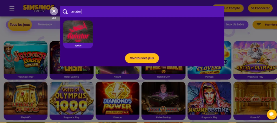Open the hamburger menu icon
This screenshot has height=123, width=277.
click(12, 8)
